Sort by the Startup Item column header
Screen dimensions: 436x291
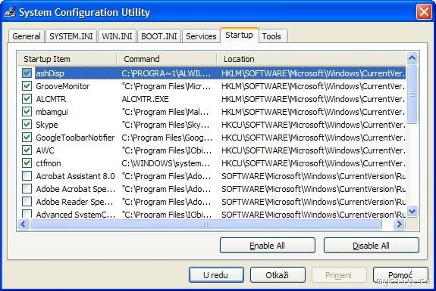click(x=67, y=59)
